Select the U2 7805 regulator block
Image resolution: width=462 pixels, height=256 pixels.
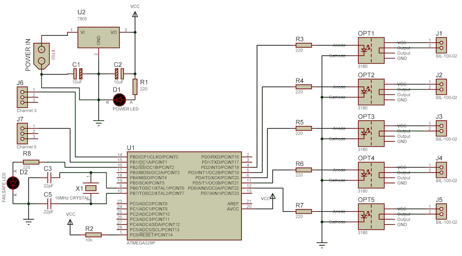98,37
